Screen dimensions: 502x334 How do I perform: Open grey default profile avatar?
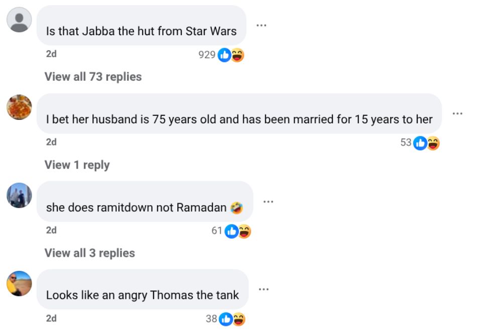click(x=20, y=20)
